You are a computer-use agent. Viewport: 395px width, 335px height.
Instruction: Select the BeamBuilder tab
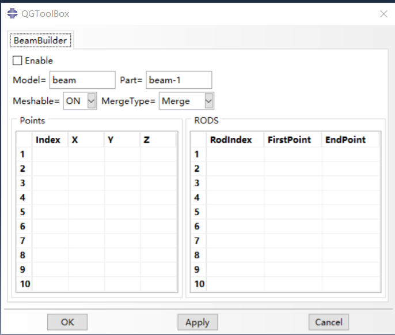pos(40,40)
